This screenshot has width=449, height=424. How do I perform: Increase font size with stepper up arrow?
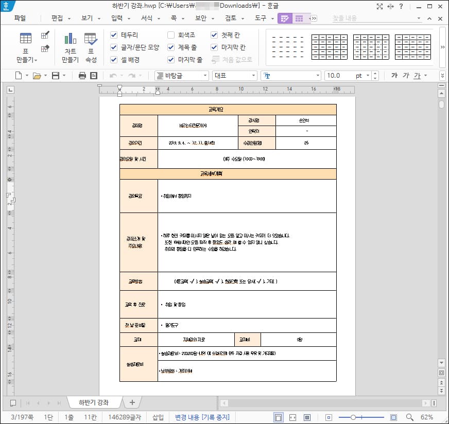375,73
